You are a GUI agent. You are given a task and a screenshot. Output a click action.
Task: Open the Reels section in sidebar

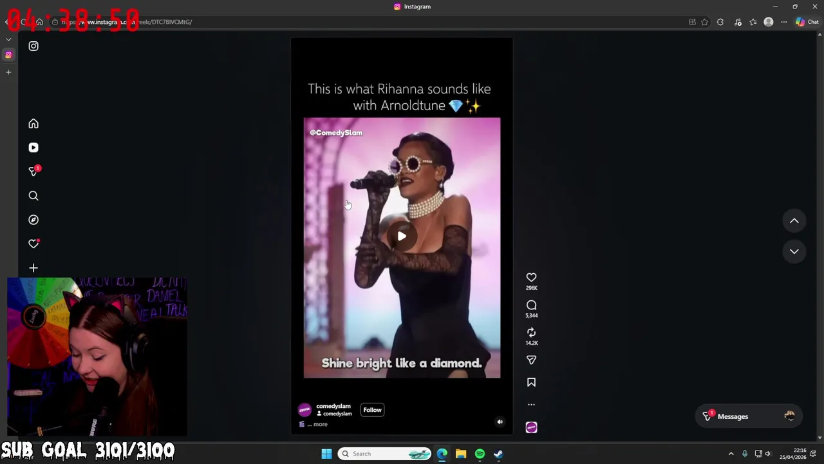[x=33, y=148]
